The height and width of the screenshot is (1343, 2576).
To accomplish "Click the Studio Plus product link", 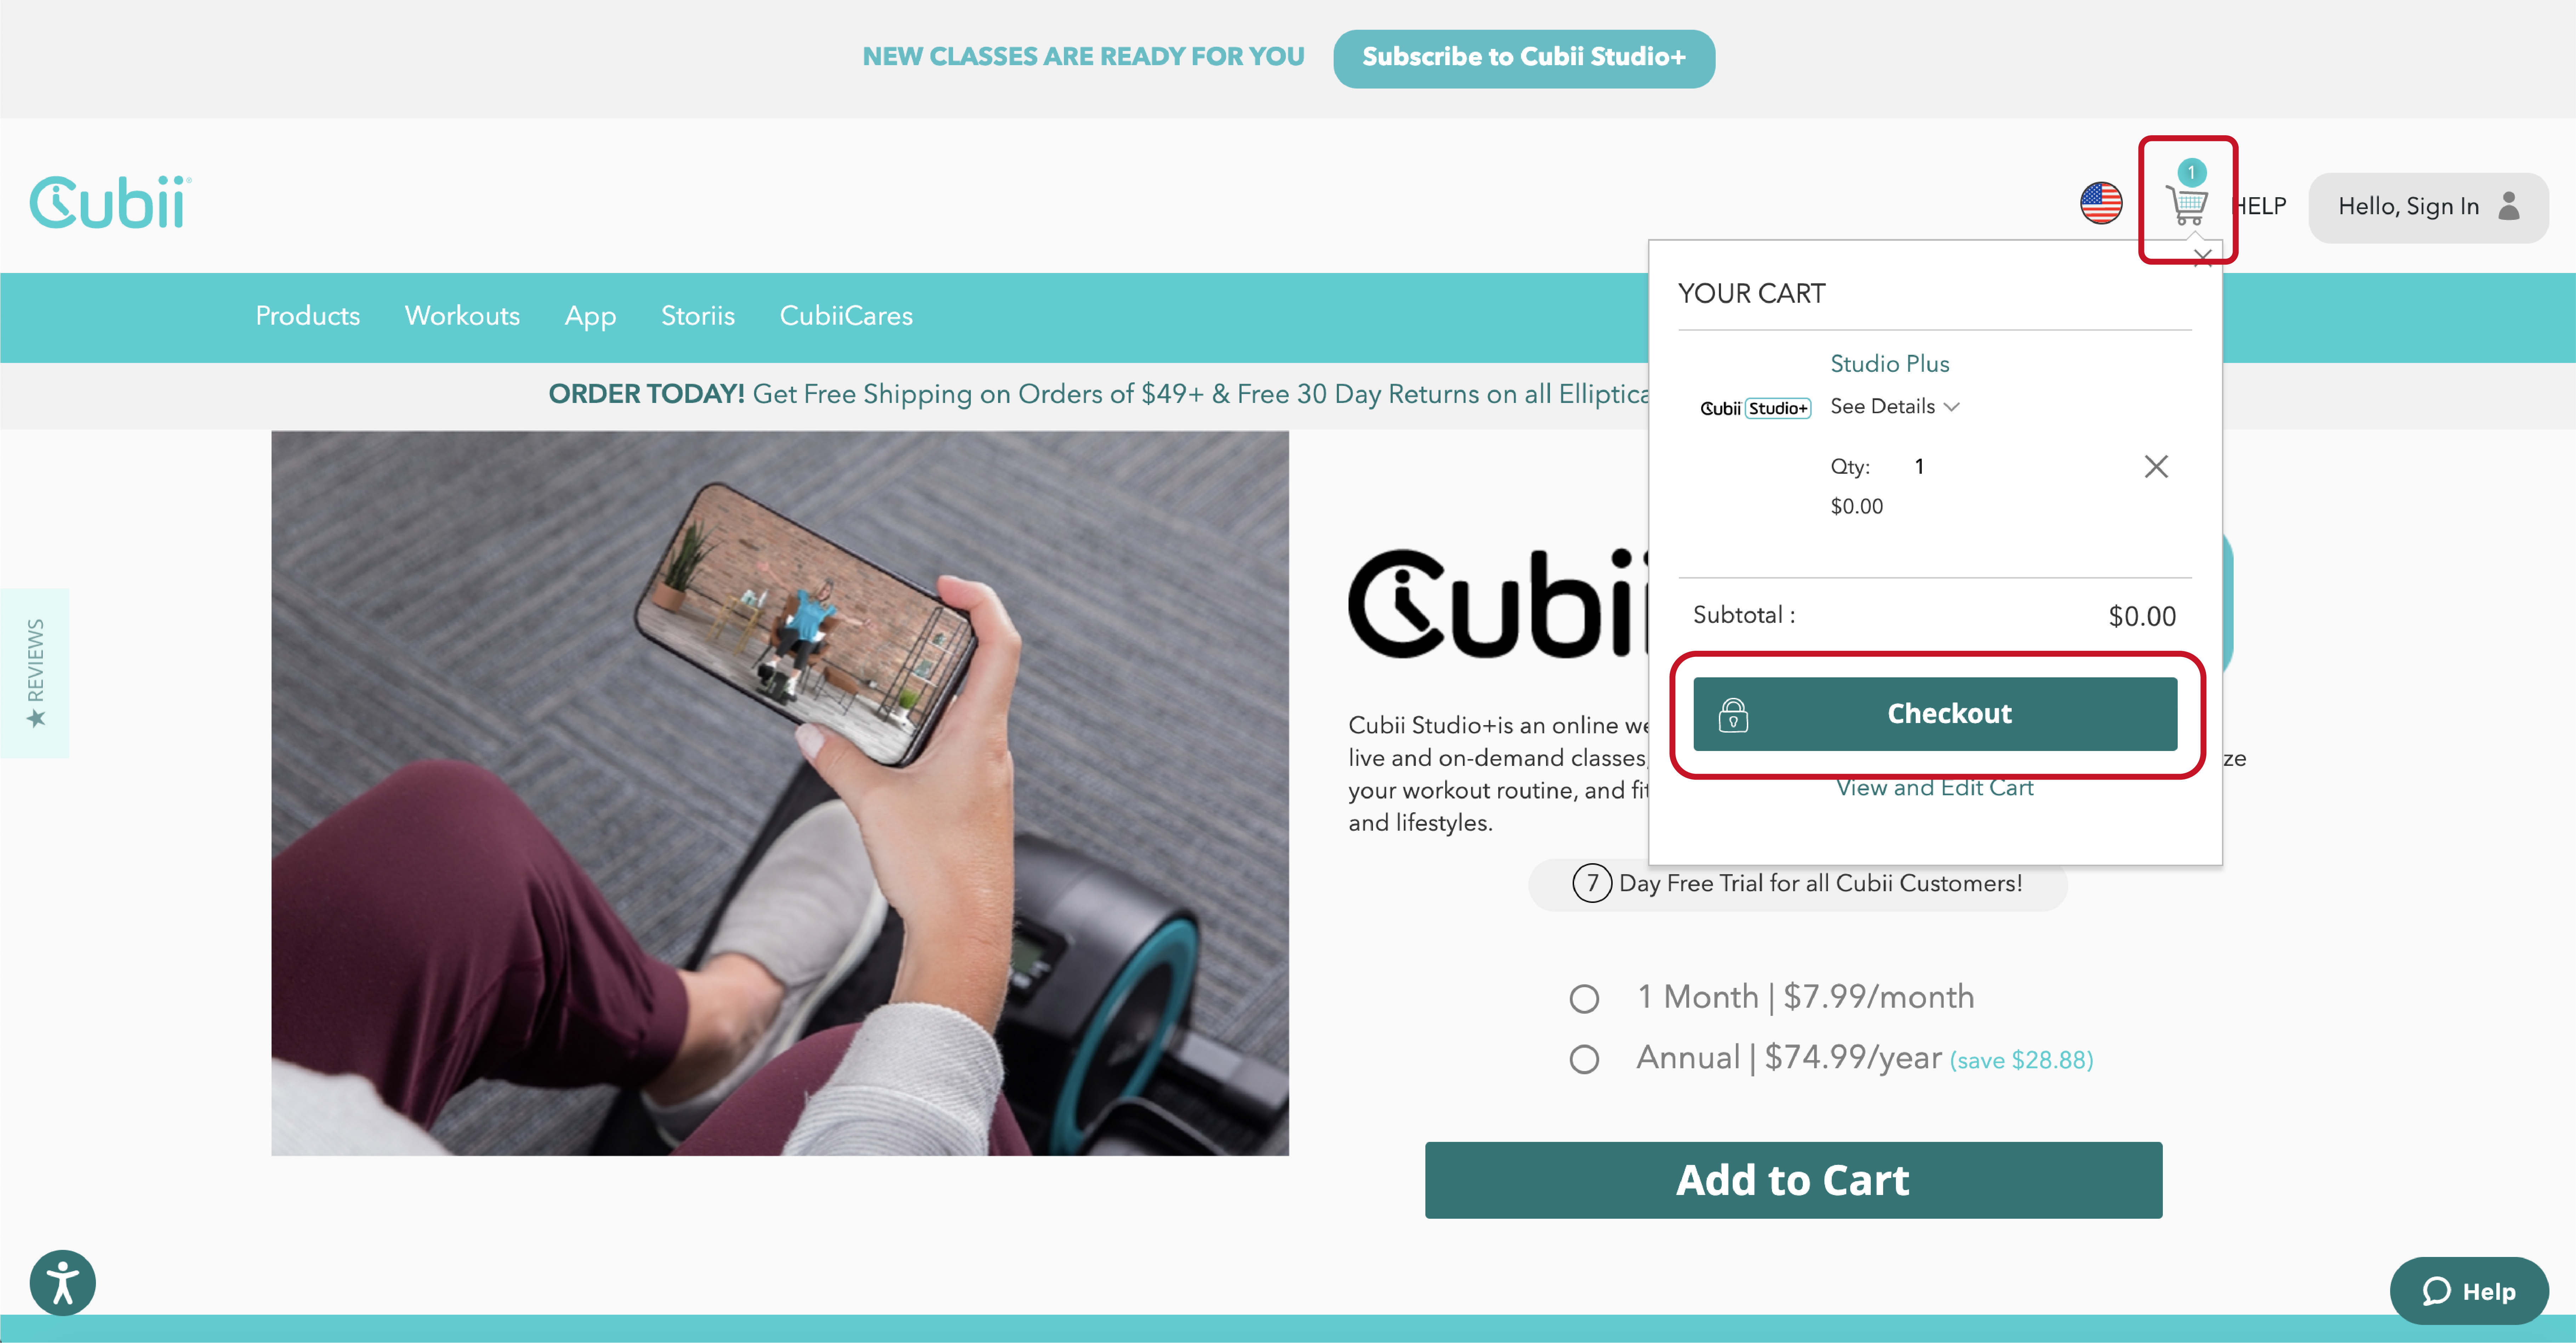I will [x=1889, y=364].
